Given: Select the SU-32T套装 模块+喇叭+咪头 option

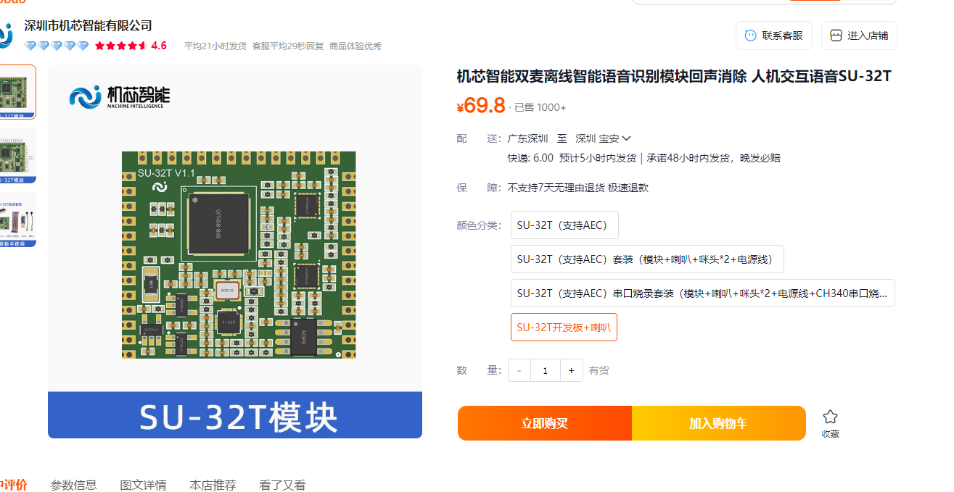Looking at the screenshot, I should (x=647, y=259).
